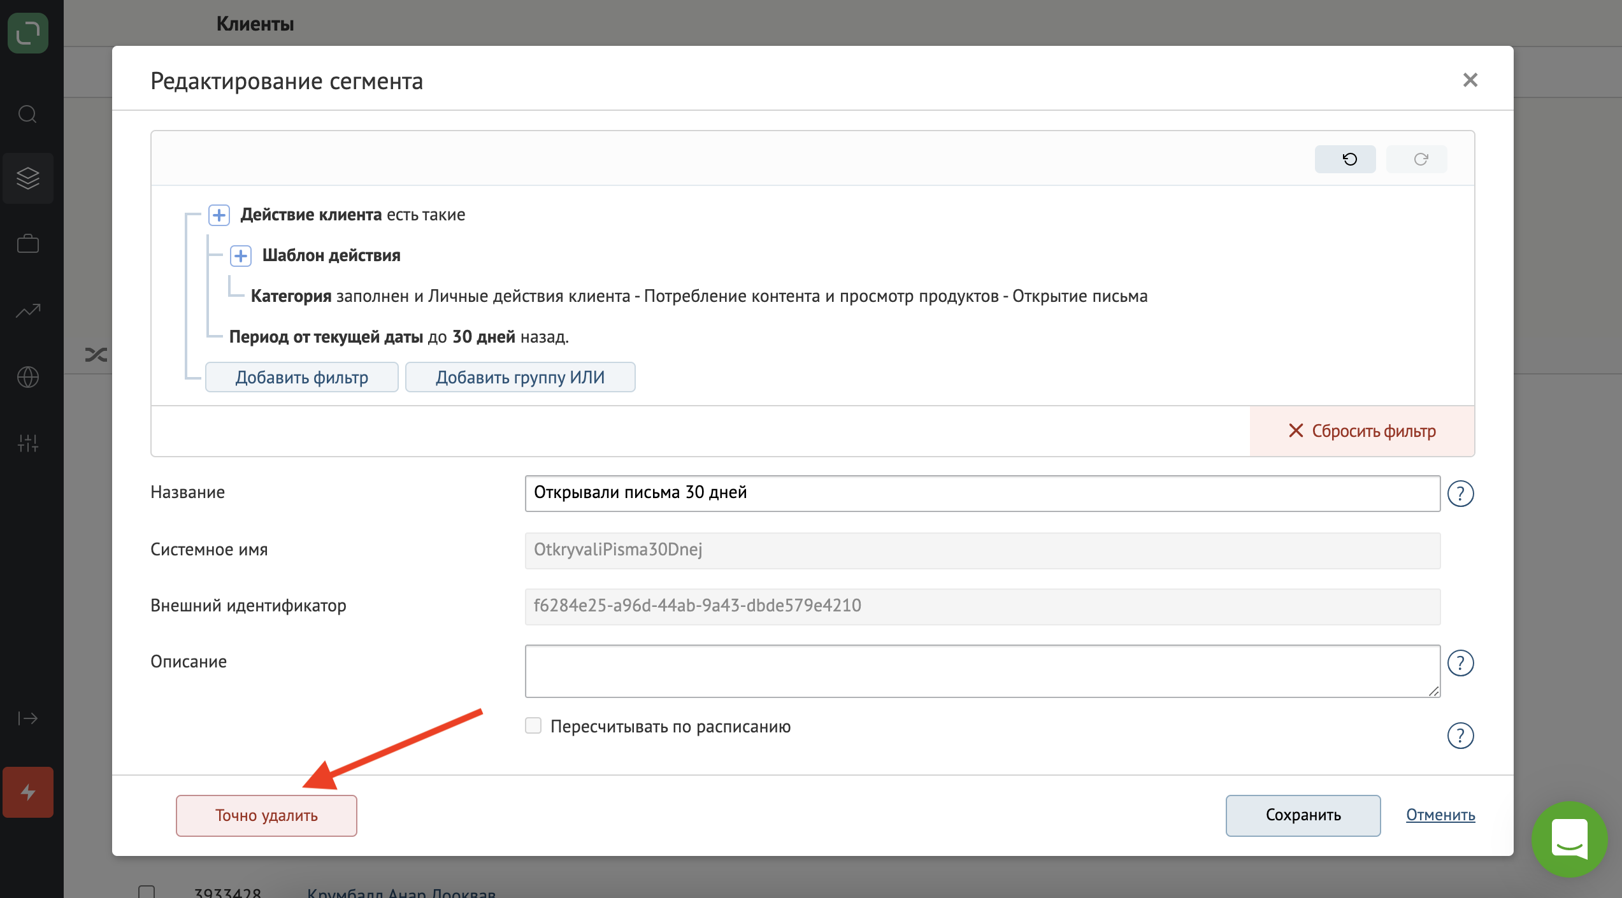Screen dimensions: 1622x898
Task: Click the Название input field
Action: pyautogui.click(x=982, y=493)
